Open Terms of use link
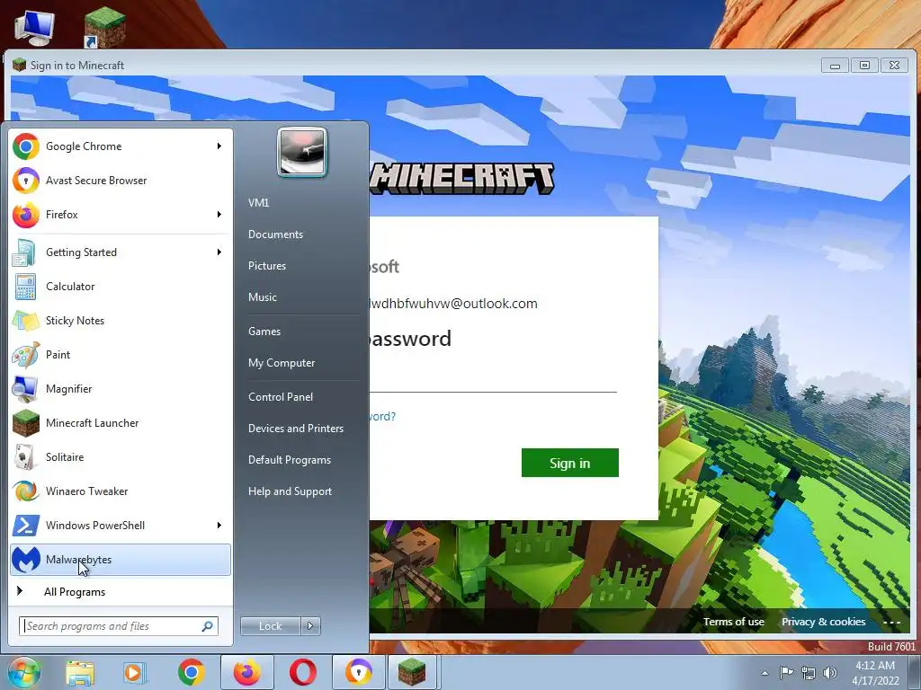The height and width of the screenshot is (690, 921). click(734, 622)
